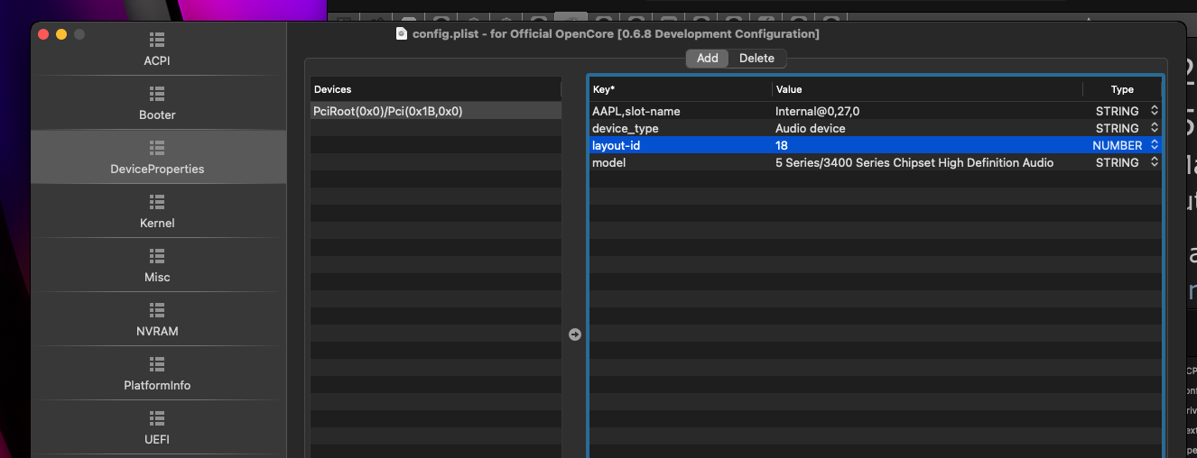Screen dimensions: 1197x458
Task: Click the Audio device value
Action: click(811, 128)
